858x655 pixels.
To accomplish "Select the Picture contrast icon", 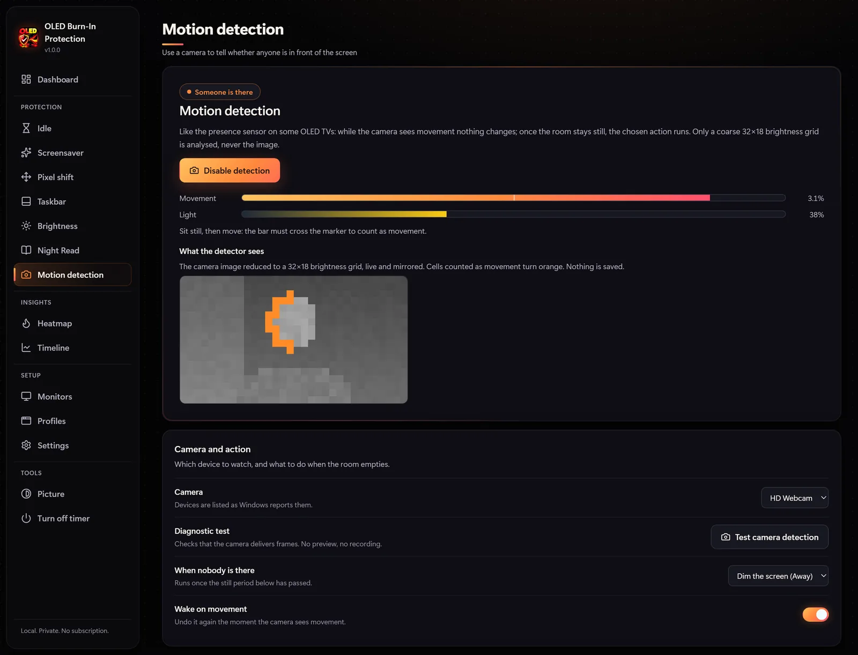I will tap(26, 494).
